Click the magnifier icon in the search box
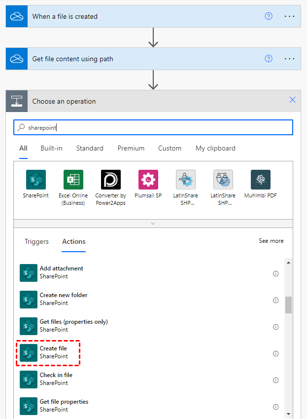This screenshot has width=307, height=419. pyautogui.click(x=21, y=127)
